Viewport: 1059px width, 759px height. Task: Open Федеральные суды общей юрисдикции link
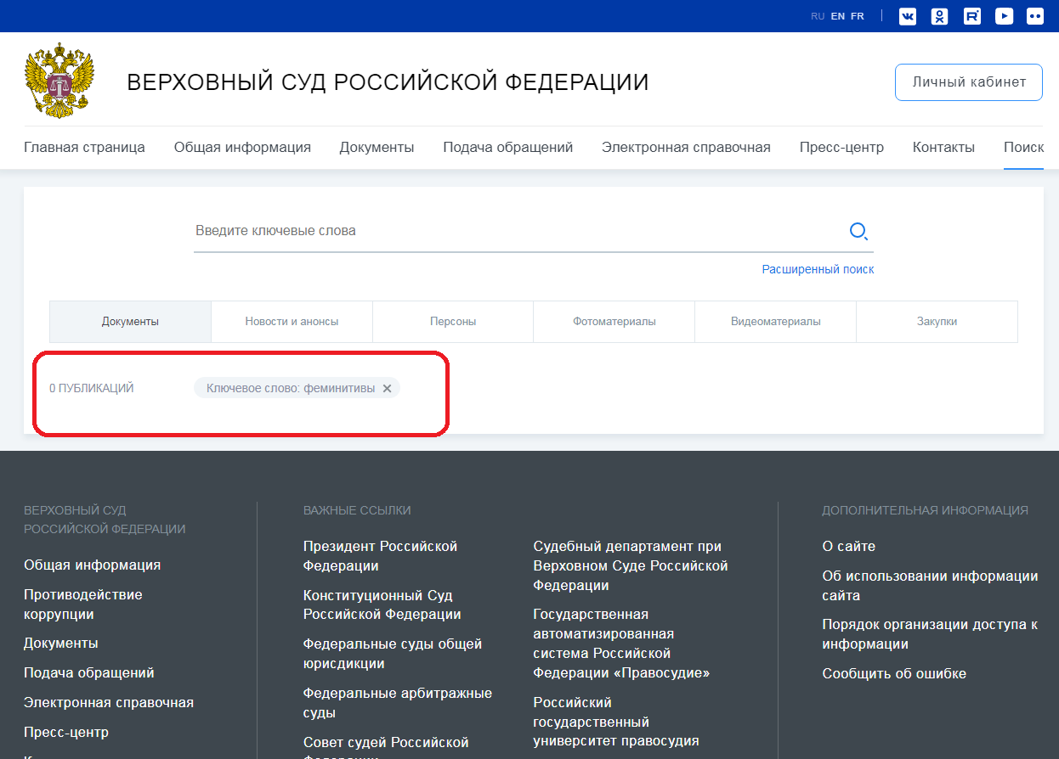coord(393,654)
